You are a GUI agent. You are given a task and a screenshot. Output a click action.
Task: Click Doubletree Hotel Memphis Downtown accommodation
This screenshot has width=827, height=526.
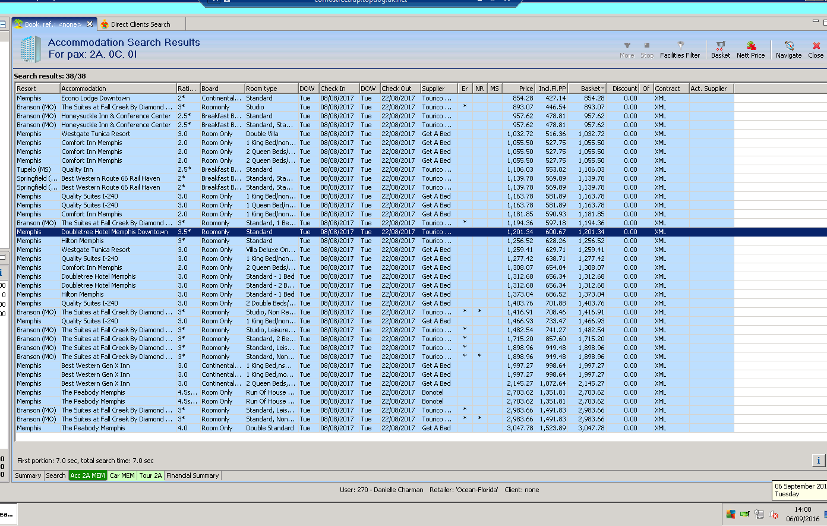tap(115, 232)
